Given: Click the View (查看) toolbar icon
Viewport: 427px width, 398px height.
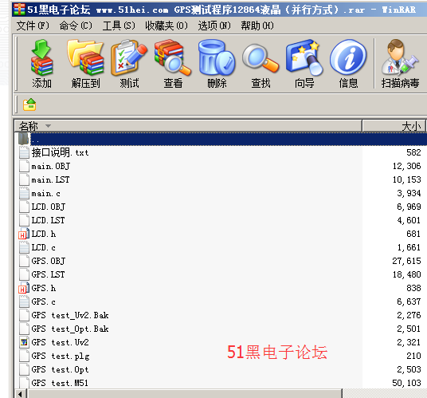Looking at the screenshot, I should (x=173, y=64).
